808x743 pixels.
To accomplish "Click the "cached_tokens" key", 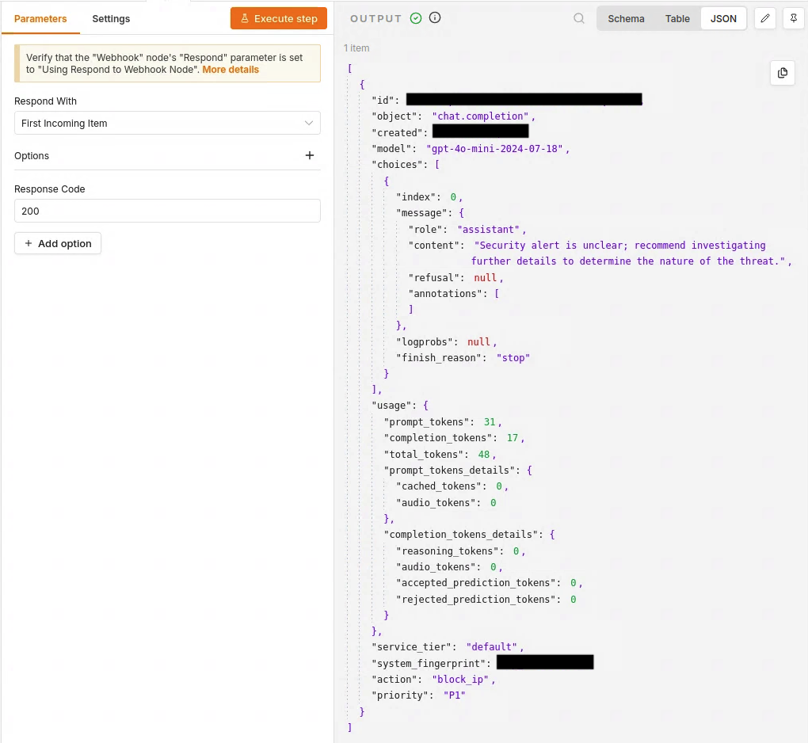I will pos(439,486).
